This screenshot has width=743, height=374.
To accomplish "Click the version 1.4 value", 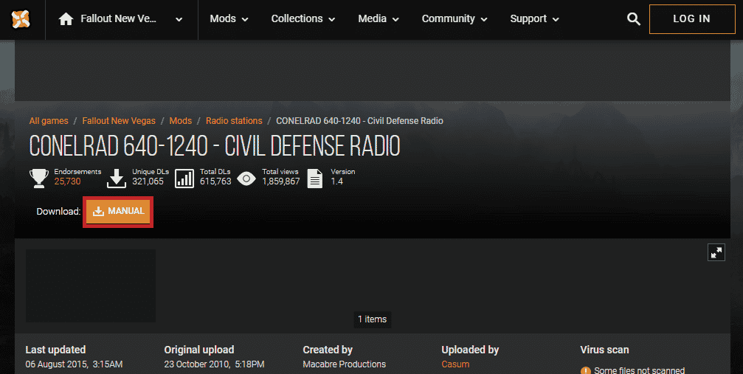I will click(337, 181).
